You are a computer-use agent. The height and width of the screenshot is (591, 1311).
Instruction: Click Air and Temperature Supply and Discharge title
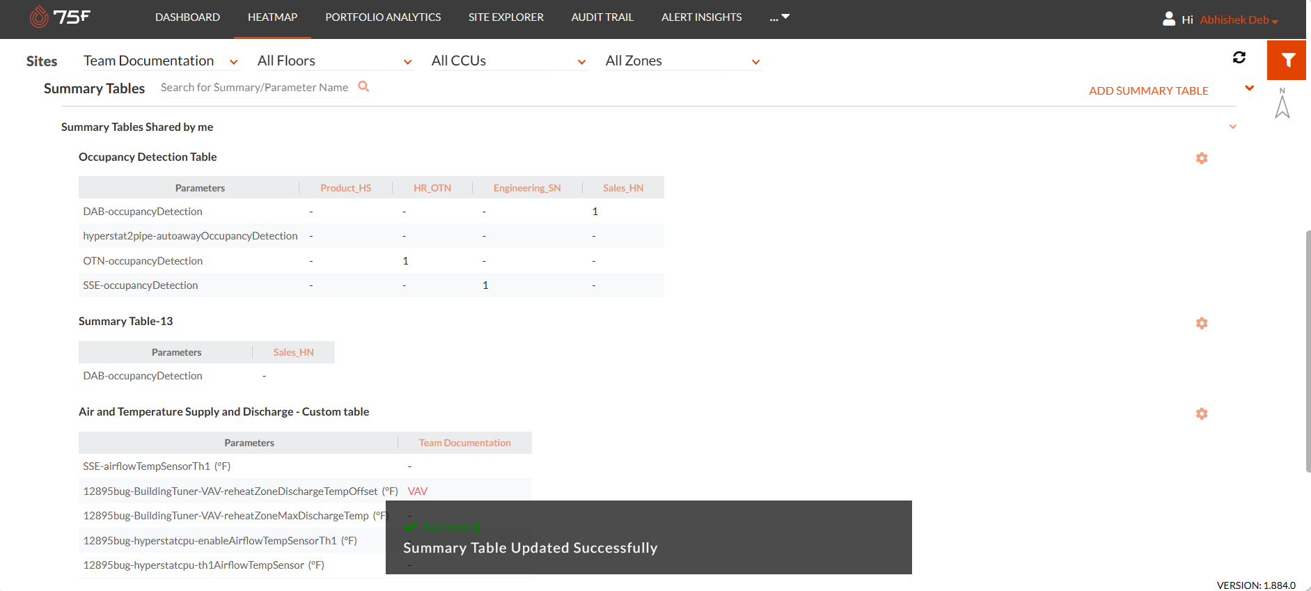223,411
